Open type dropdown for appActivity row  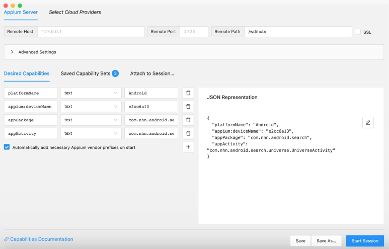tap(91, 133)
